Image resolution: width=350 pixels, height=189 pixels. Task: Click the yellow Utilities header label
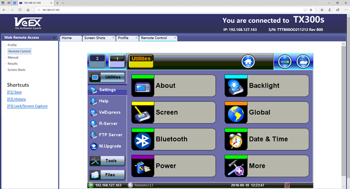(x=141, y=61)
